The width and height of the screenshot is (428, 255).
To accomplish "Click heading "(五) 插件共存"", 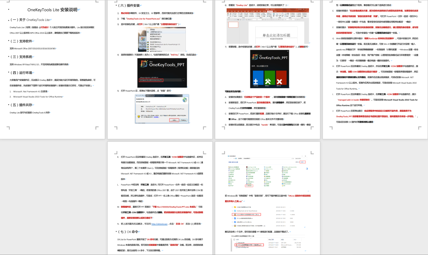I will 21,105.
